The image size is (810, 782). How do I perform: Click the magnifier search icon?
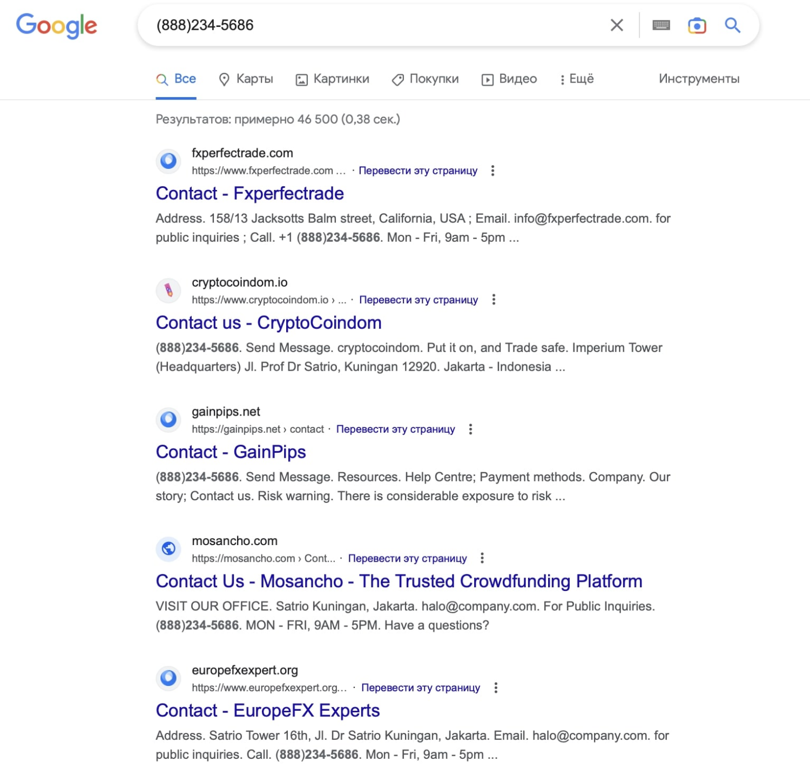click(x=732, y=25)
